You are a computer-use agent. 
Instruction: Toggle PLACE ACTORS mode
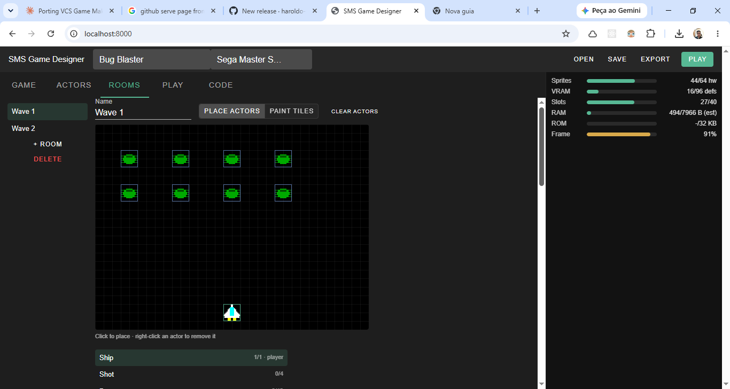(232, 111)
